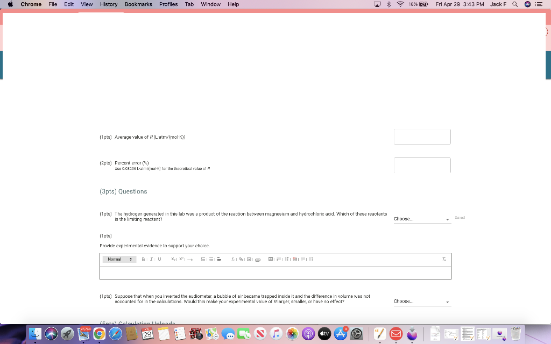
Task: Open the Choose... dropdown for limiting reactant
Action: [x=422, y=219]
